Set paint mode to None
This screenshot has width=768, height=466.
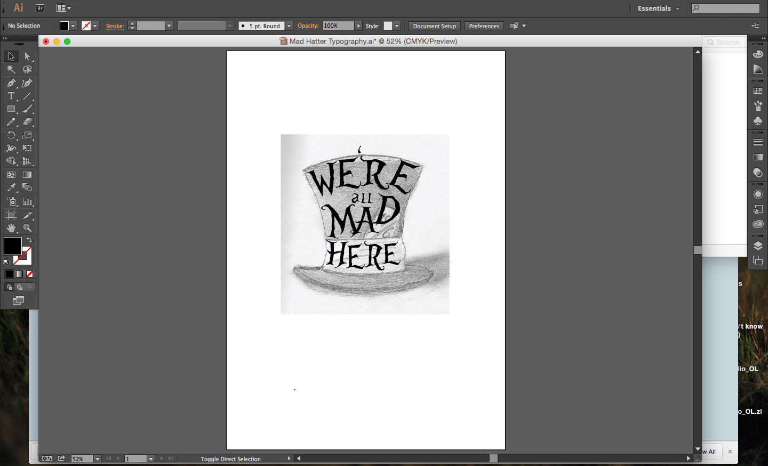(x=30, y=274)
